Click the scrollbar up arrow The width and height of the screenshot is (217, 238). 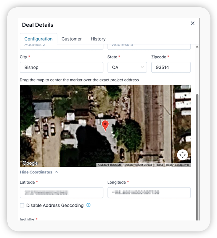click(197, 47)
